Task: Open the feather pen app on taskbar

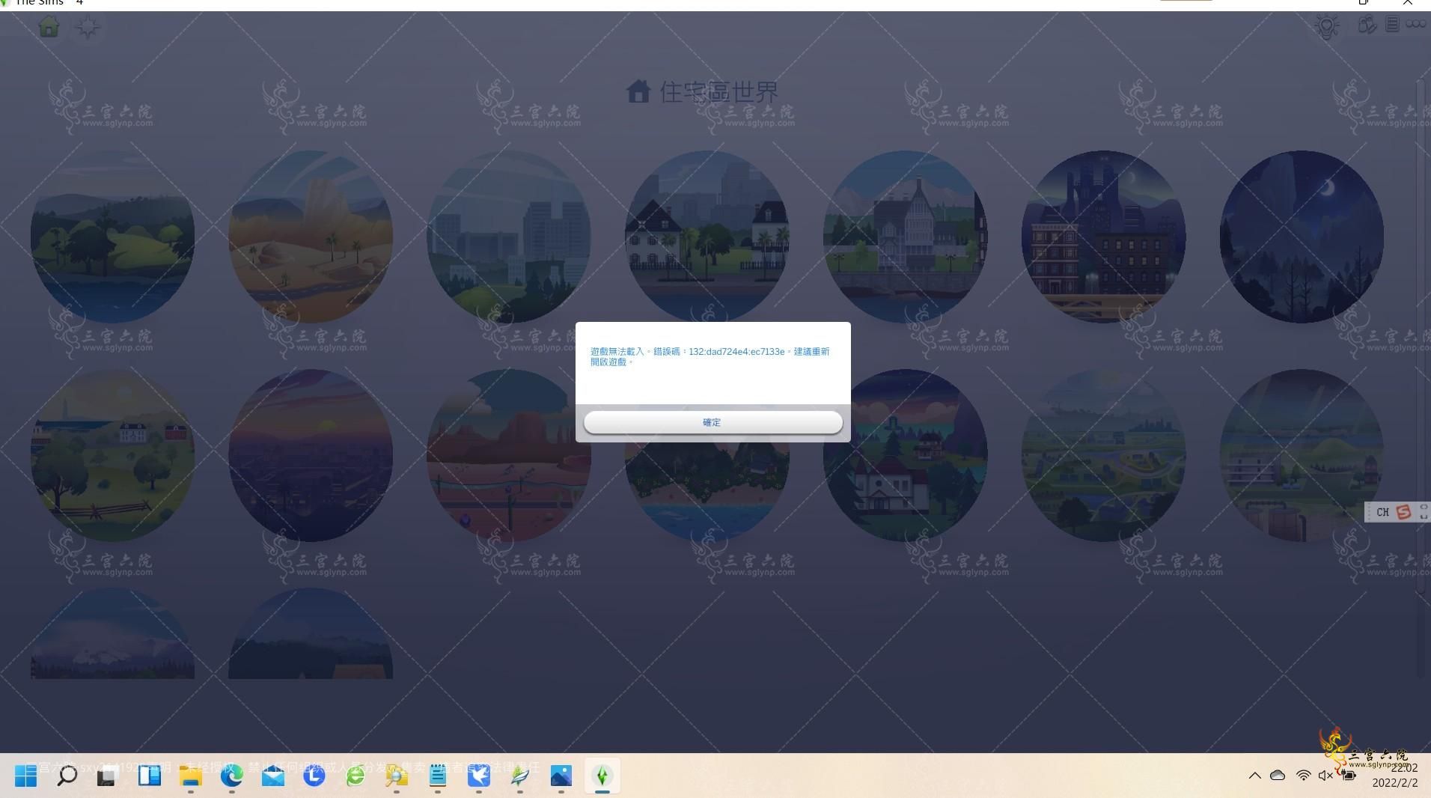Action: point(520,776)
